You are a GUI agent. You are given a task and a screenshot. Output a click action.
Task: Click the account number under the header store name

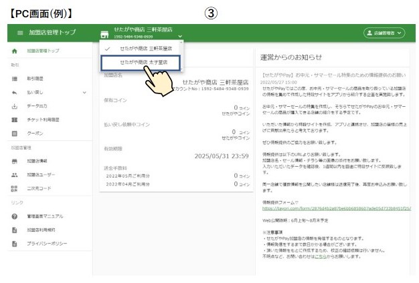133,37
